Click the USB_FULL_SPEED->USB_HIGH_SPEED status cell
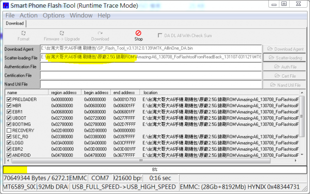 pyautogui.click(x=124, y=187)
